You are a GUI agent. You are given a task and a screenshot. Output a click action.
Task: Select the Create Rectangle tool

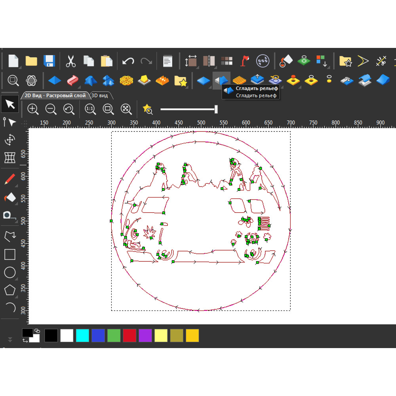pyautogui.click(x=10, y=254)
